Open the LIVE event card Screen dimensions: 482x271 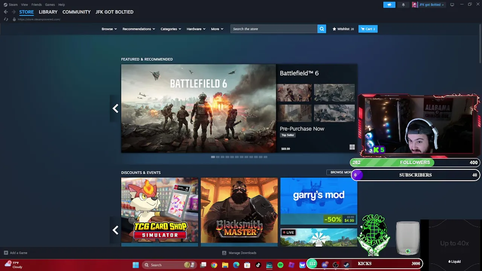[x=319, y=237]
